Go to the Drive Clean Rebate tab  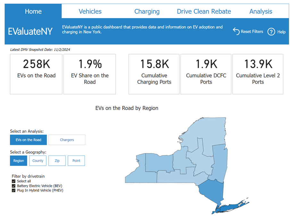[x=204, y=12]
